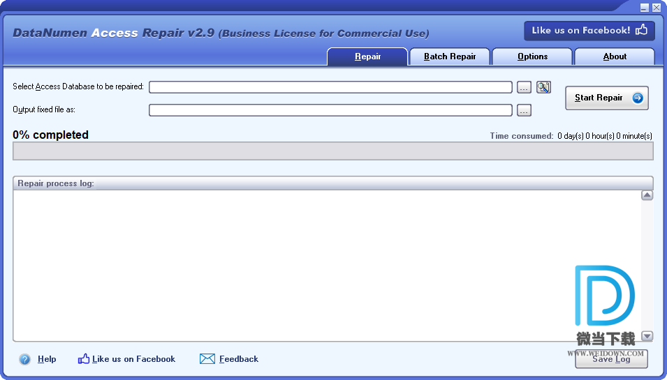Switch to the Batch Repair tab

[x=450, y=56]
